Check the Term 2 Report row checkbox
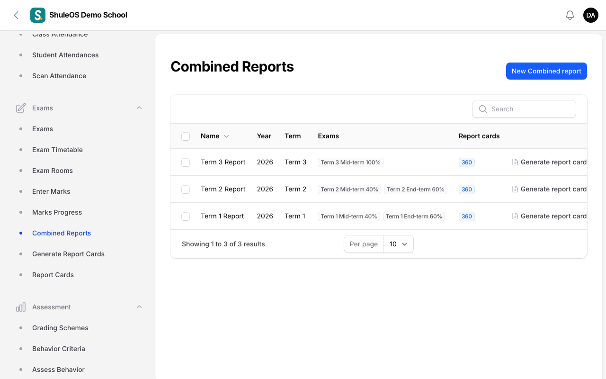The height and width of the screenshot is (379, 606). click(x=186, y=189)
